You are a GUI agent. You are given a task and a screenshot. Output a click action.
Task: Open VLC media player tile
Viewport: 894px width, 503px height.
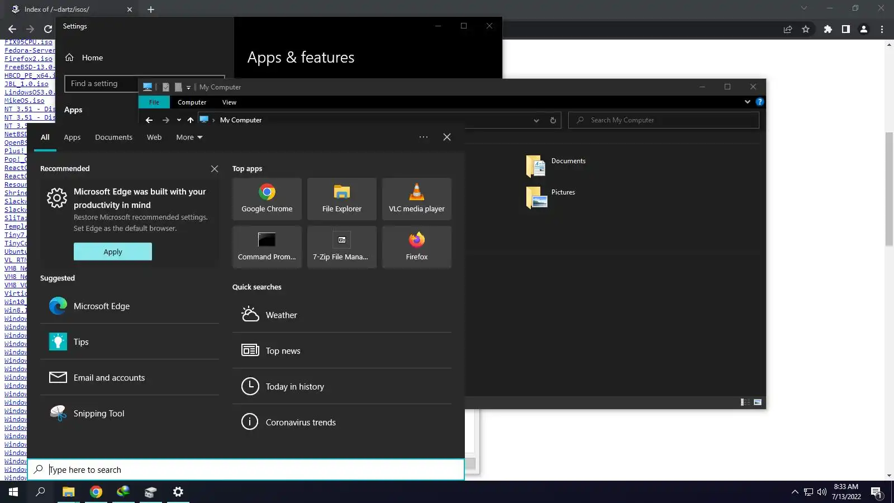tap(417, 199)
